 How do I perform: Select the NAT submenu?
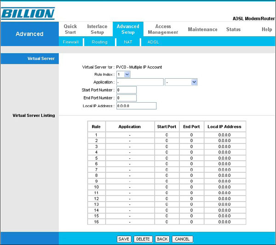tap(128, 42)
